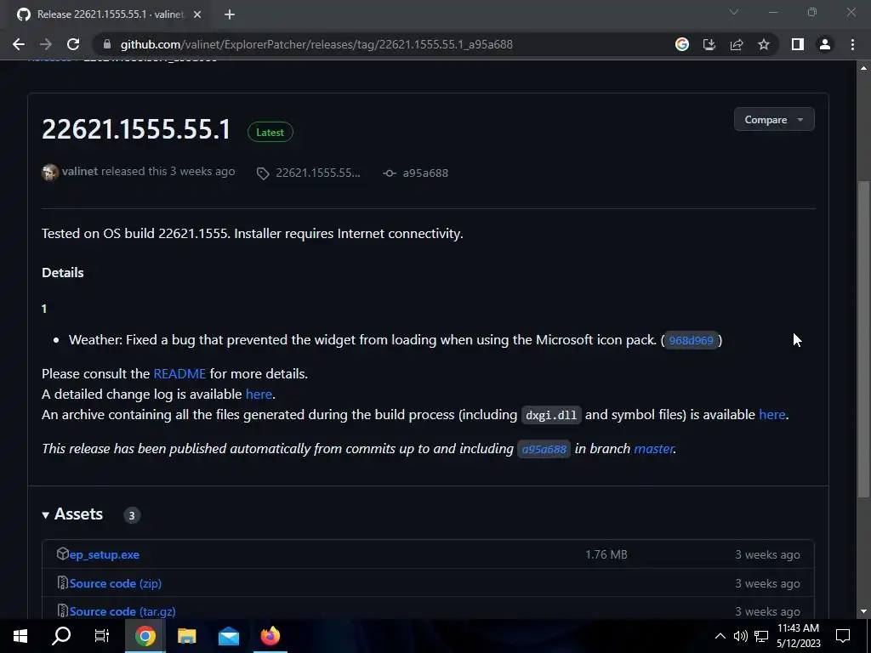871x653 pixels.
Task: Click the zip file icon beside Source code (zip)
Action: point(63,582)
